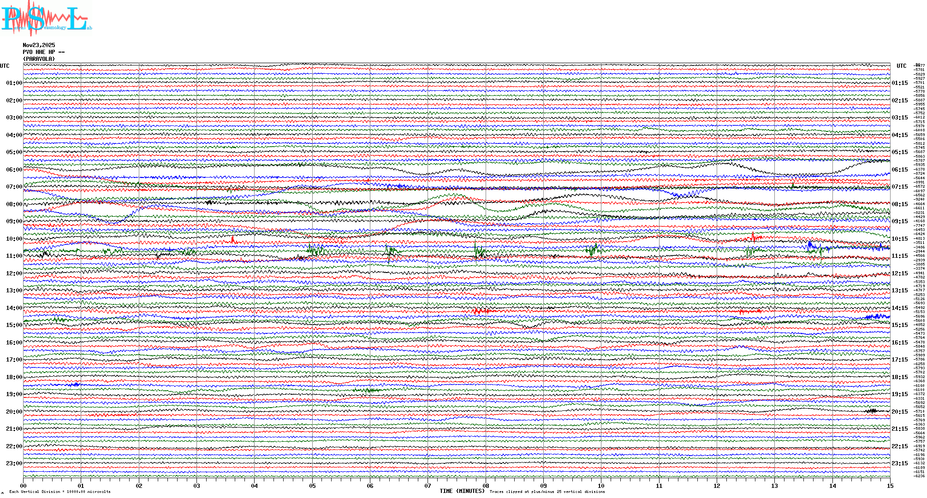Click the left UTC axis label
This screenshot has width=927, height=498.
pyautogui.click(x=5, y=66)
